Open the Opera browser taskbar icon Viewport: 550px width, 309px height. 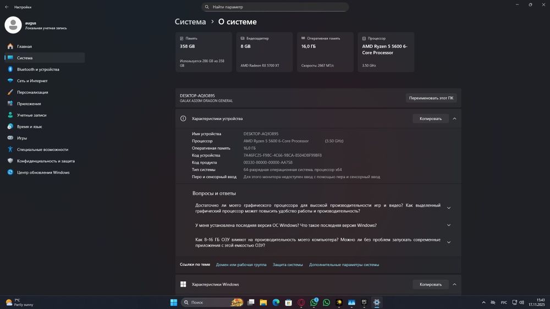pos(301,302)
